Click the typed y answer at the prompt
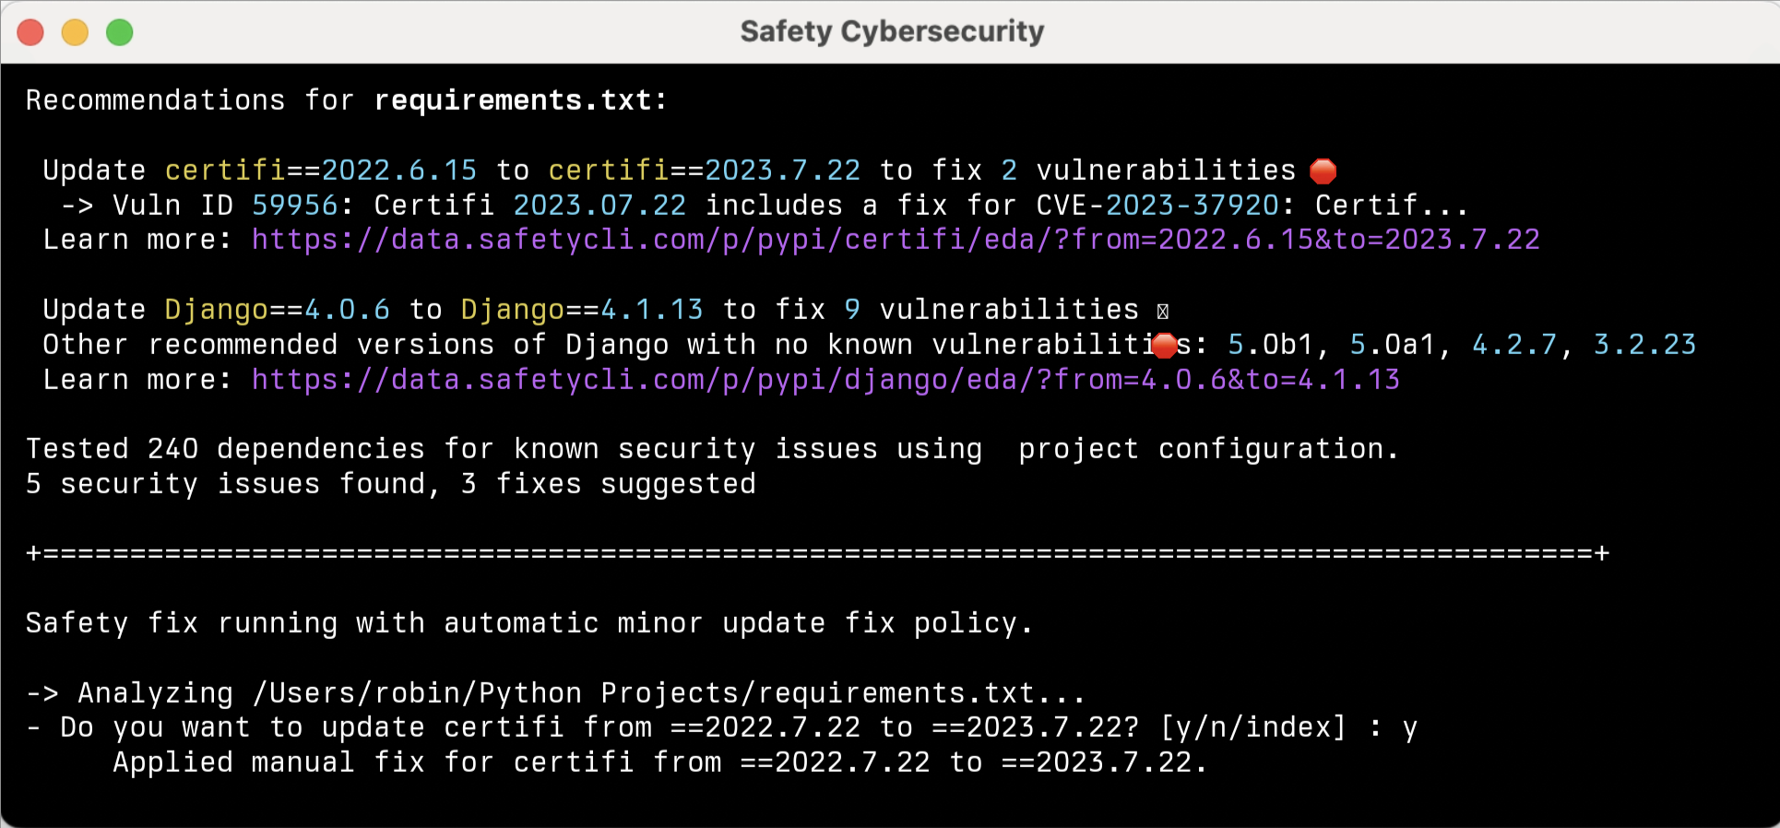1780x828 pixels. pyautogui.click(x=1409, y=727)
